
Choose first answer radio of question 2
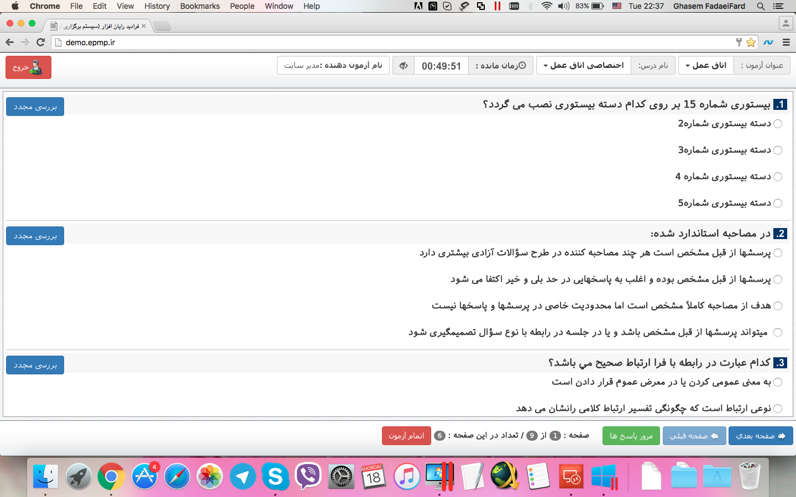coord(778,253)
